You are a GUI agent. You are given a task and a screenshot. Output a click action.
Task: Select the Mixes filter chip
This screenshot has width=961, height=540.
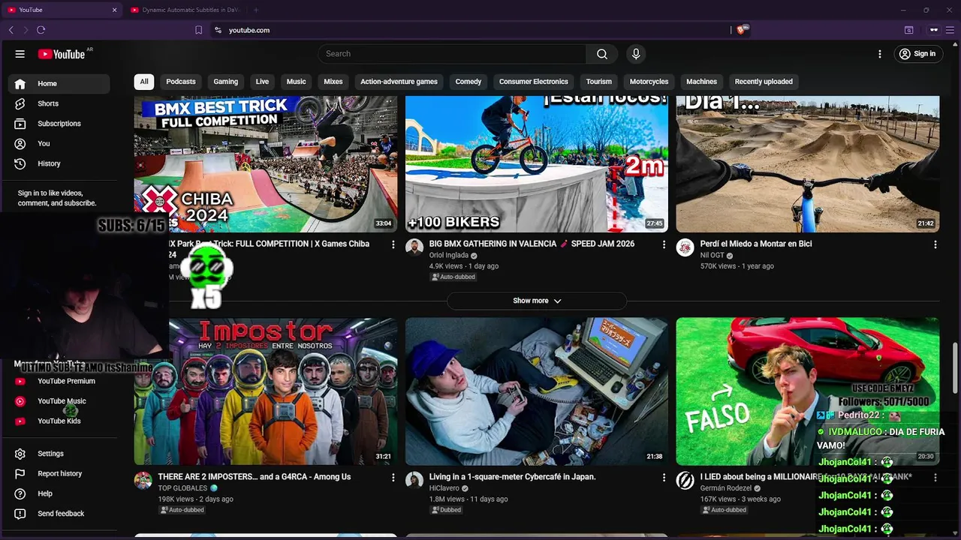pyautogui.click(x=333, y=82)
